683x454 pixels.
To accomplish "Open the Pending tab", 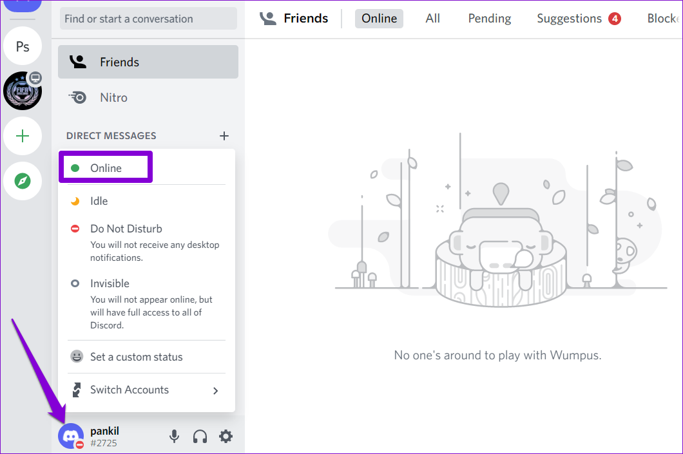I will pyautogui.click(x=490, y=19).
